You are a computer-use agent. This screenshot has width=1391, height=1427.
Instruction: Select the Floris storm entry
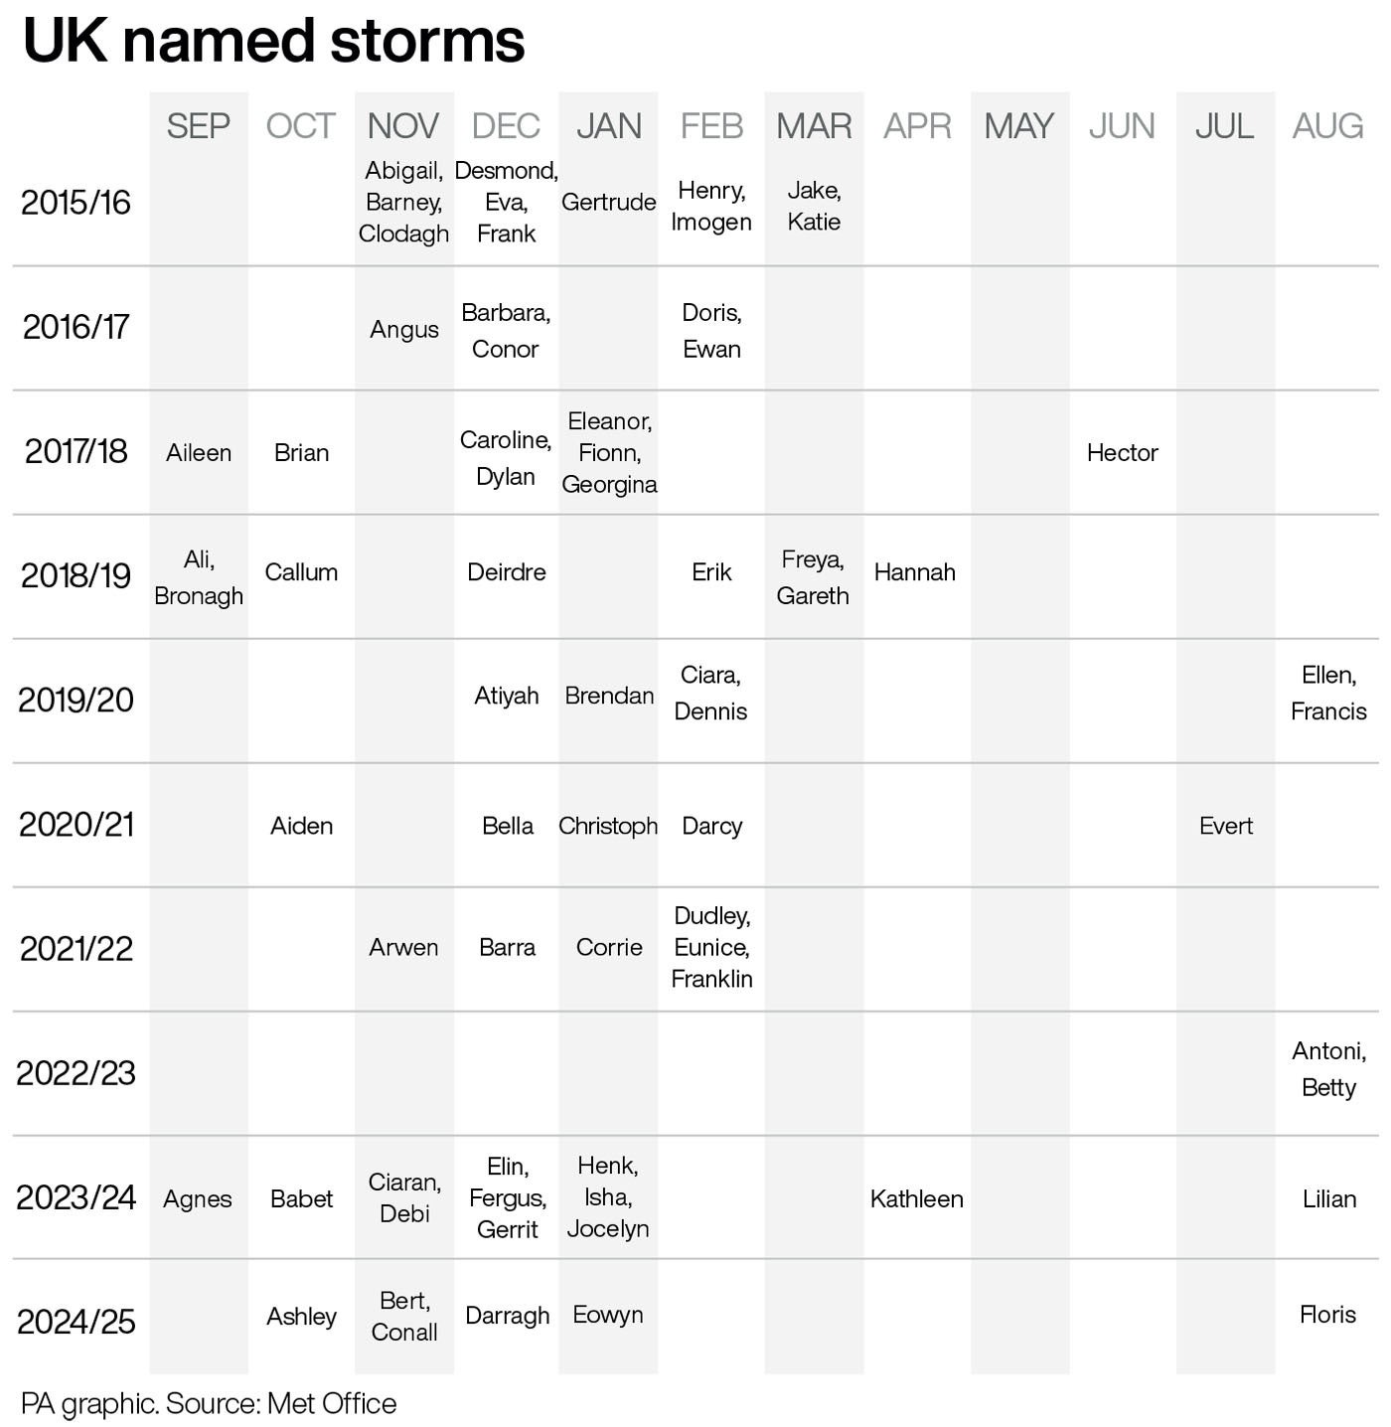(x=1327, y=1315)
